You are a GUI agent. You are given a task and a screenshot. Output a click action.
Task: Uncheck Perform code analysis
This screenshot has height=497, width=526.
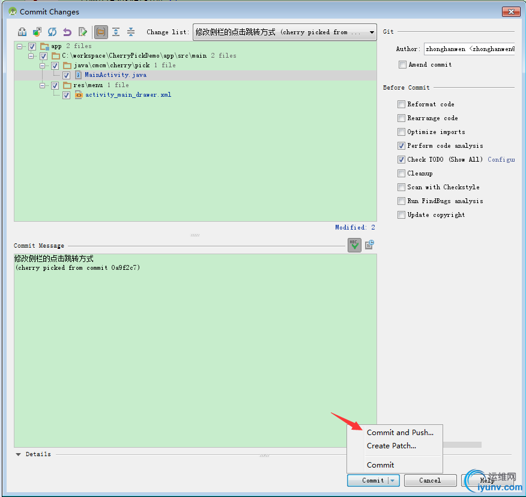(x=401, y=146)
